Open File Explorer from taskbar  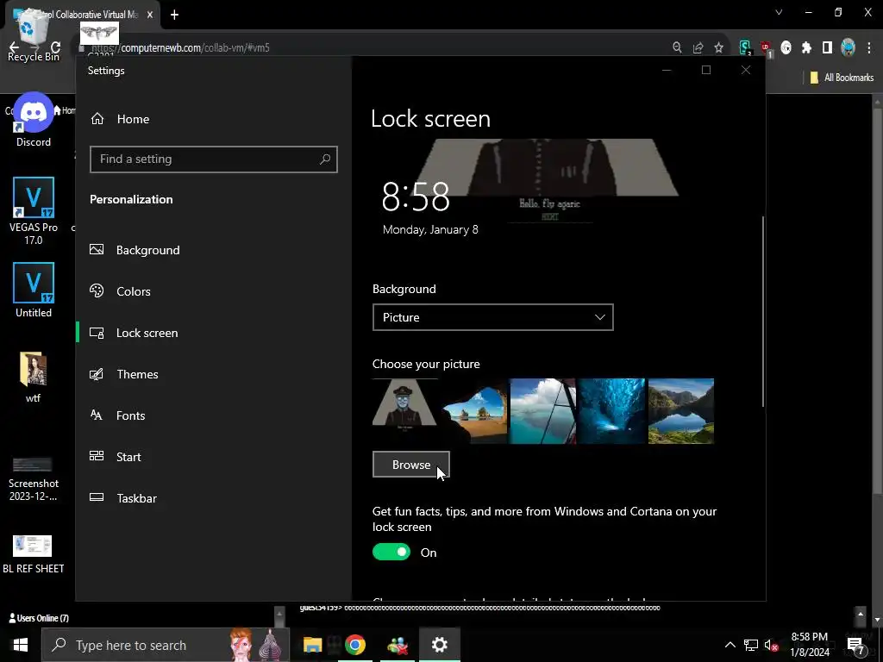312,645
